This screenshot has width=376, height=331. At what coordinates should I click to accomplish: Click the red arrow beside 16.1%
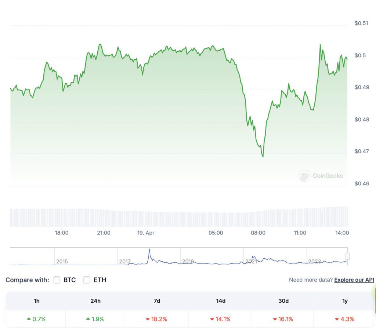[x=275, y=319]
